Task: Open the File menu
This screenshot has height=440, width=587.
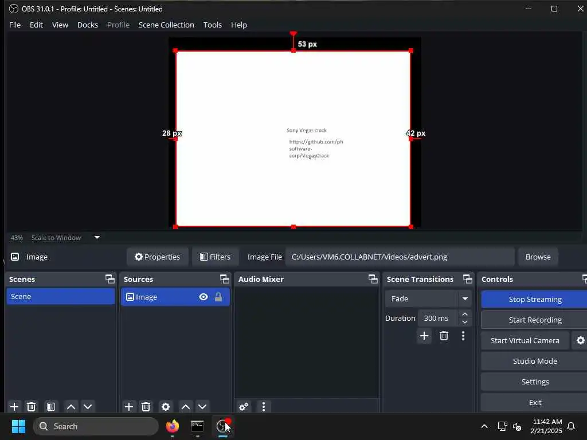Action: (x=15, y=25)
